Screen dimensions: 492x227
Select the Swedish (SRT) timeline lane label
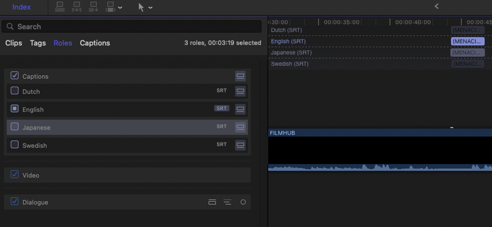tap(289, 64)
